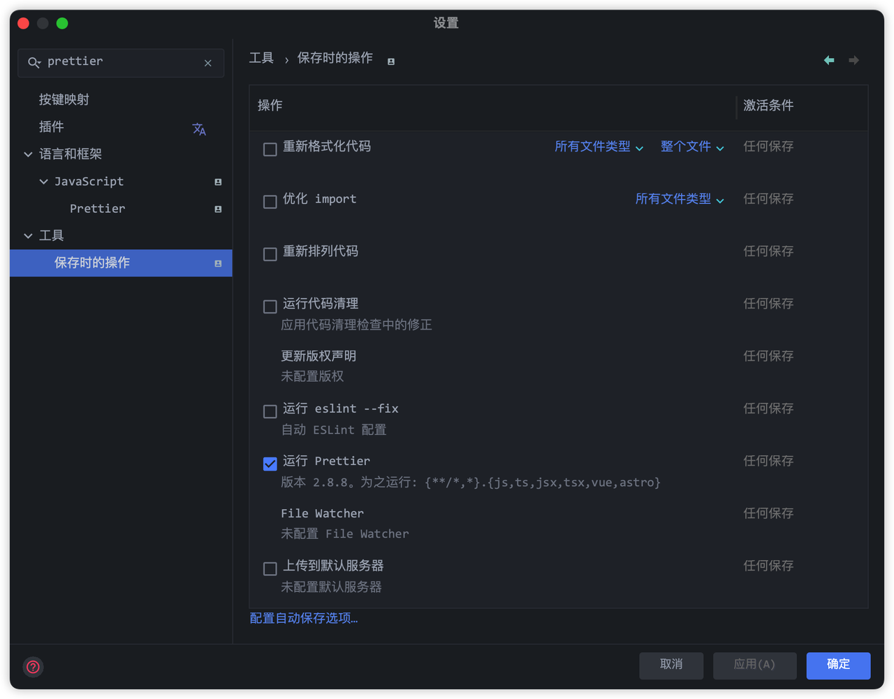
Task: Click the 应用(A) button
Action: coord(754,665)
